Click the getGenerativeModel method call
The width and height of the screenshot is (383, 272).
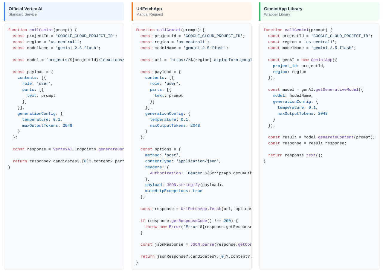pyautogui.click(x=337, y=90)
